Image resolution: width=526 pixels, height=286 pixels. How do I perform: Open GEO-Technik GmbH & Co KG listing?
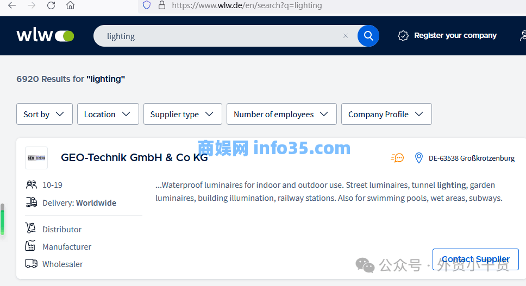coord(134,157)
